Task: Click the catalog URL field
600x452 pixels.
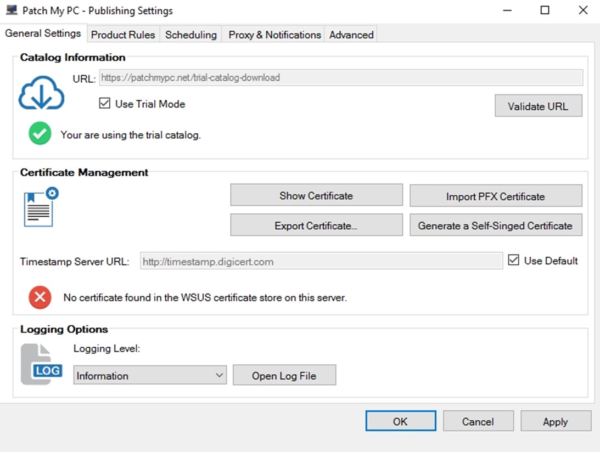Action: click(341, 78)
